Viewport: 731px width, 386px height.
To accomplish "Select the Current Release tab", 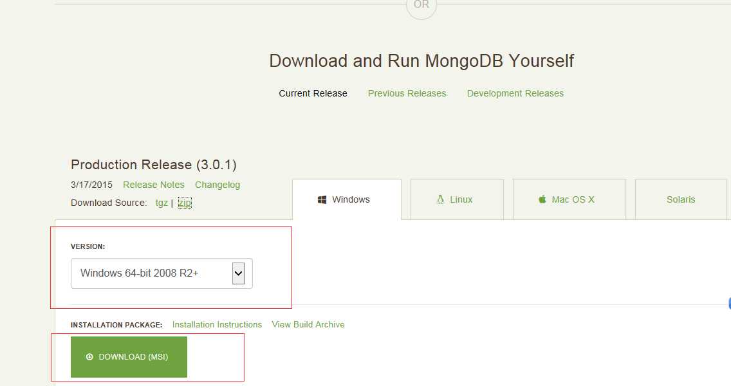I will coord(313,93).
